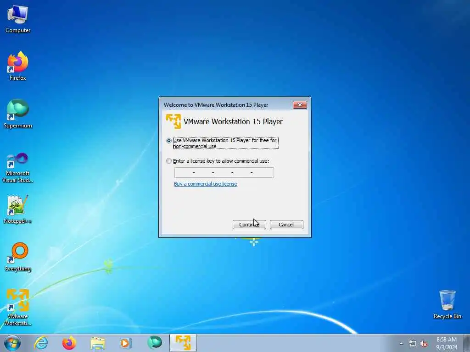Viewport: 470px width, 352px height.
Task: Open the Windows Start menu
Action: coord(12,343)
